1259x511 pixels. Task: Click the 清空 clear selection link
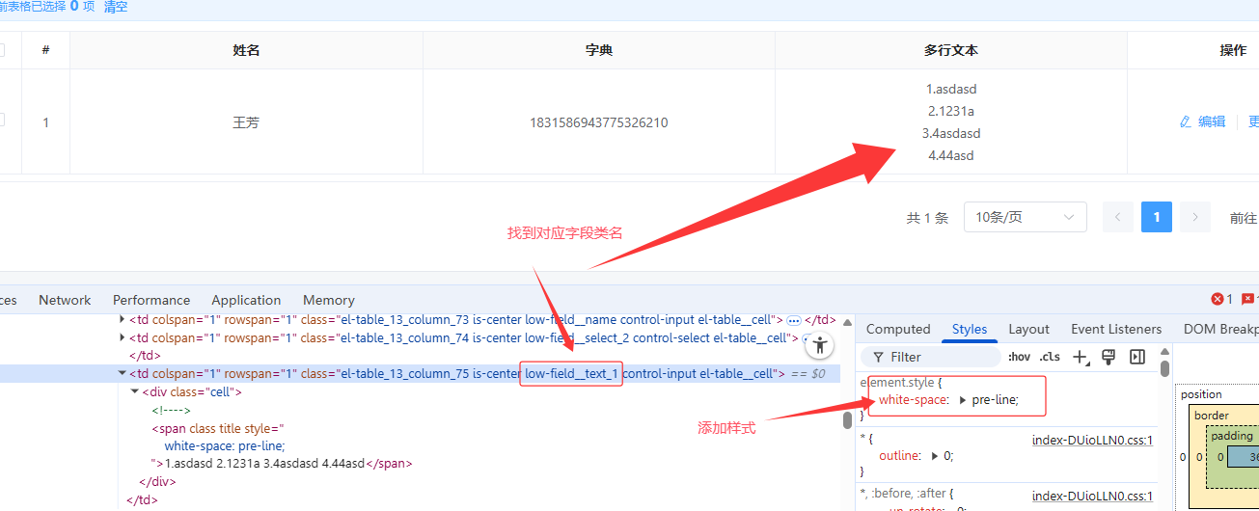[116, 7]
